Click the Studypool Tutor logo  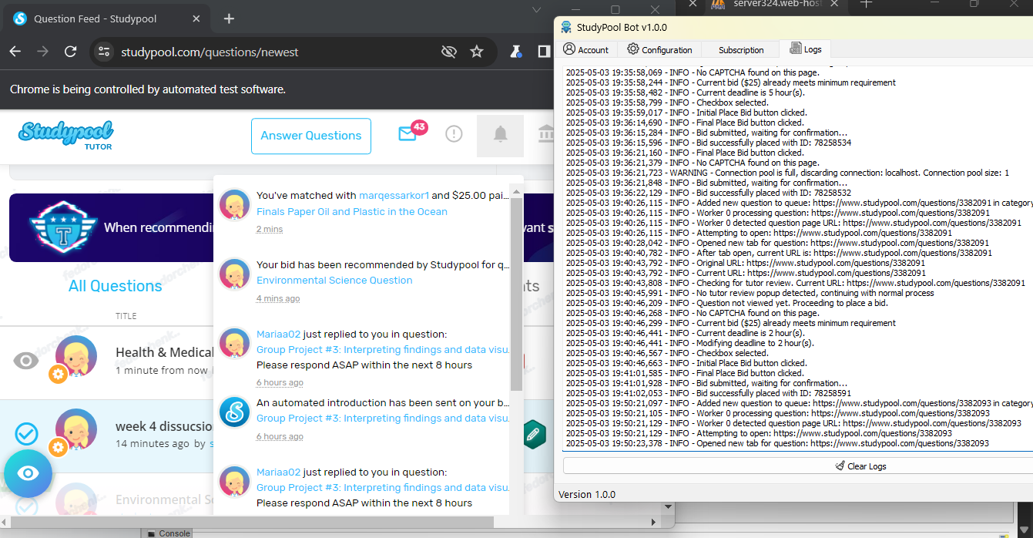65,135
